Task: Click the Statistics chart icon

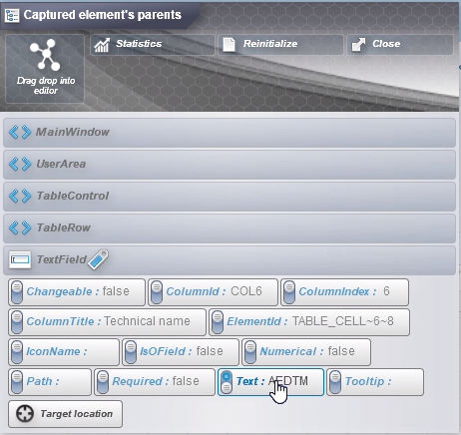Action: click(x=102, y=45)
